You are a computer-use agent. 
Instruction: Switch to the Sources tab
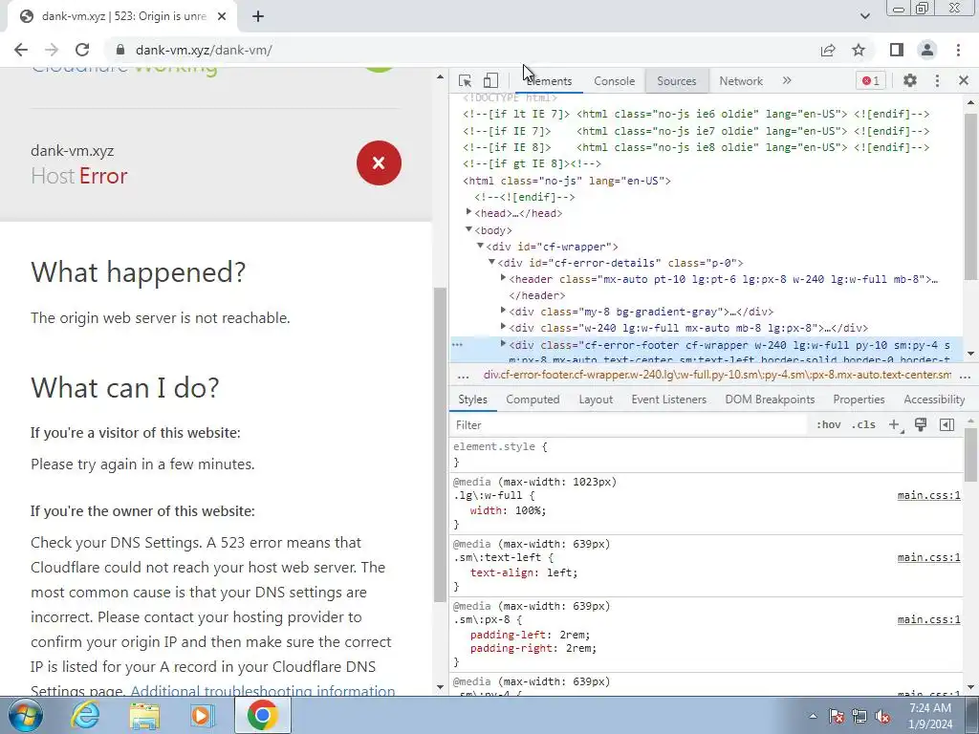coord(676,81)
